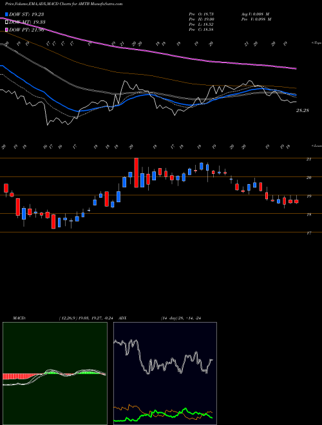Click the 17 price axis label
This screenshot has width=322, height=425.
[308, 233]
